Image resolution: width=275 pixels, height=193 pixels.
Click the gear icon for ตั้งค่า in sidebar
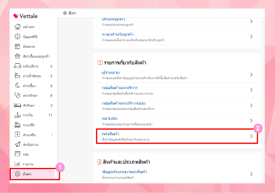pyautogui.click(x=17, y=174)
